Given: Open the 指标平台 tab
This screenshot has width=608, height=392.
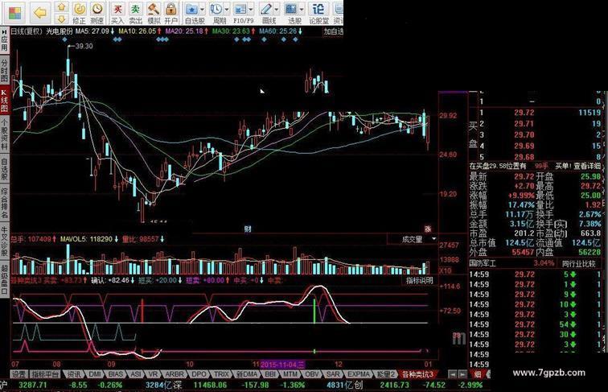Looking at the screenshot, I should tap(45, 374).
